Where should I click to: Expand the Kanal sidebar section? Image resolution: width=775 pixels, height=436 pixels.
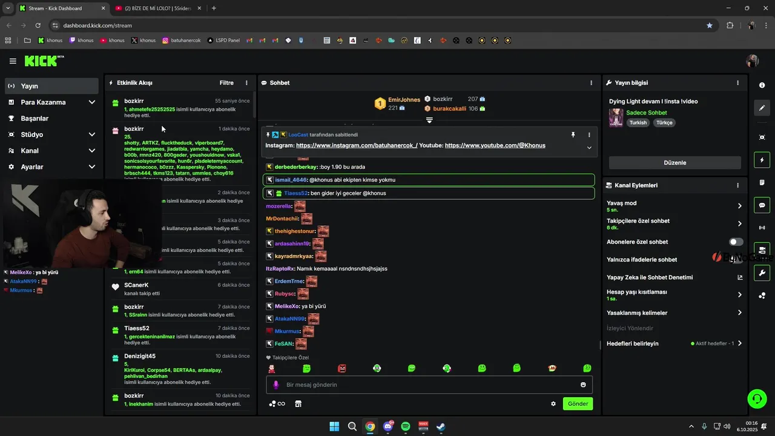(92, 151)
